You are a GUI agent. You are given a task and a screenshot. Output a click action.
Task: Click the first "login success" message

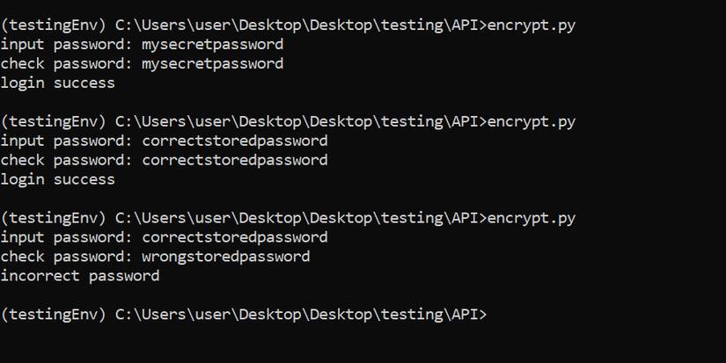tap(58, 83)
